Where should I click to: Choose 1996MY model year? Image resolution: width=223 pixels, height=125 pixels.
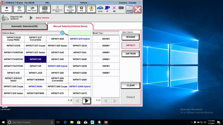click(106, 73)
